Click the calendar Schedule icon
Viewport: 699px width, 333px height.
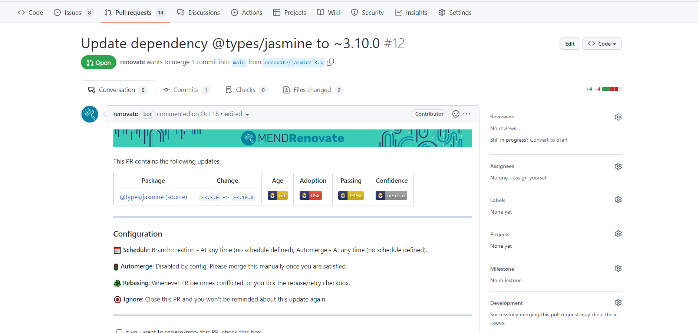[117, 250]
